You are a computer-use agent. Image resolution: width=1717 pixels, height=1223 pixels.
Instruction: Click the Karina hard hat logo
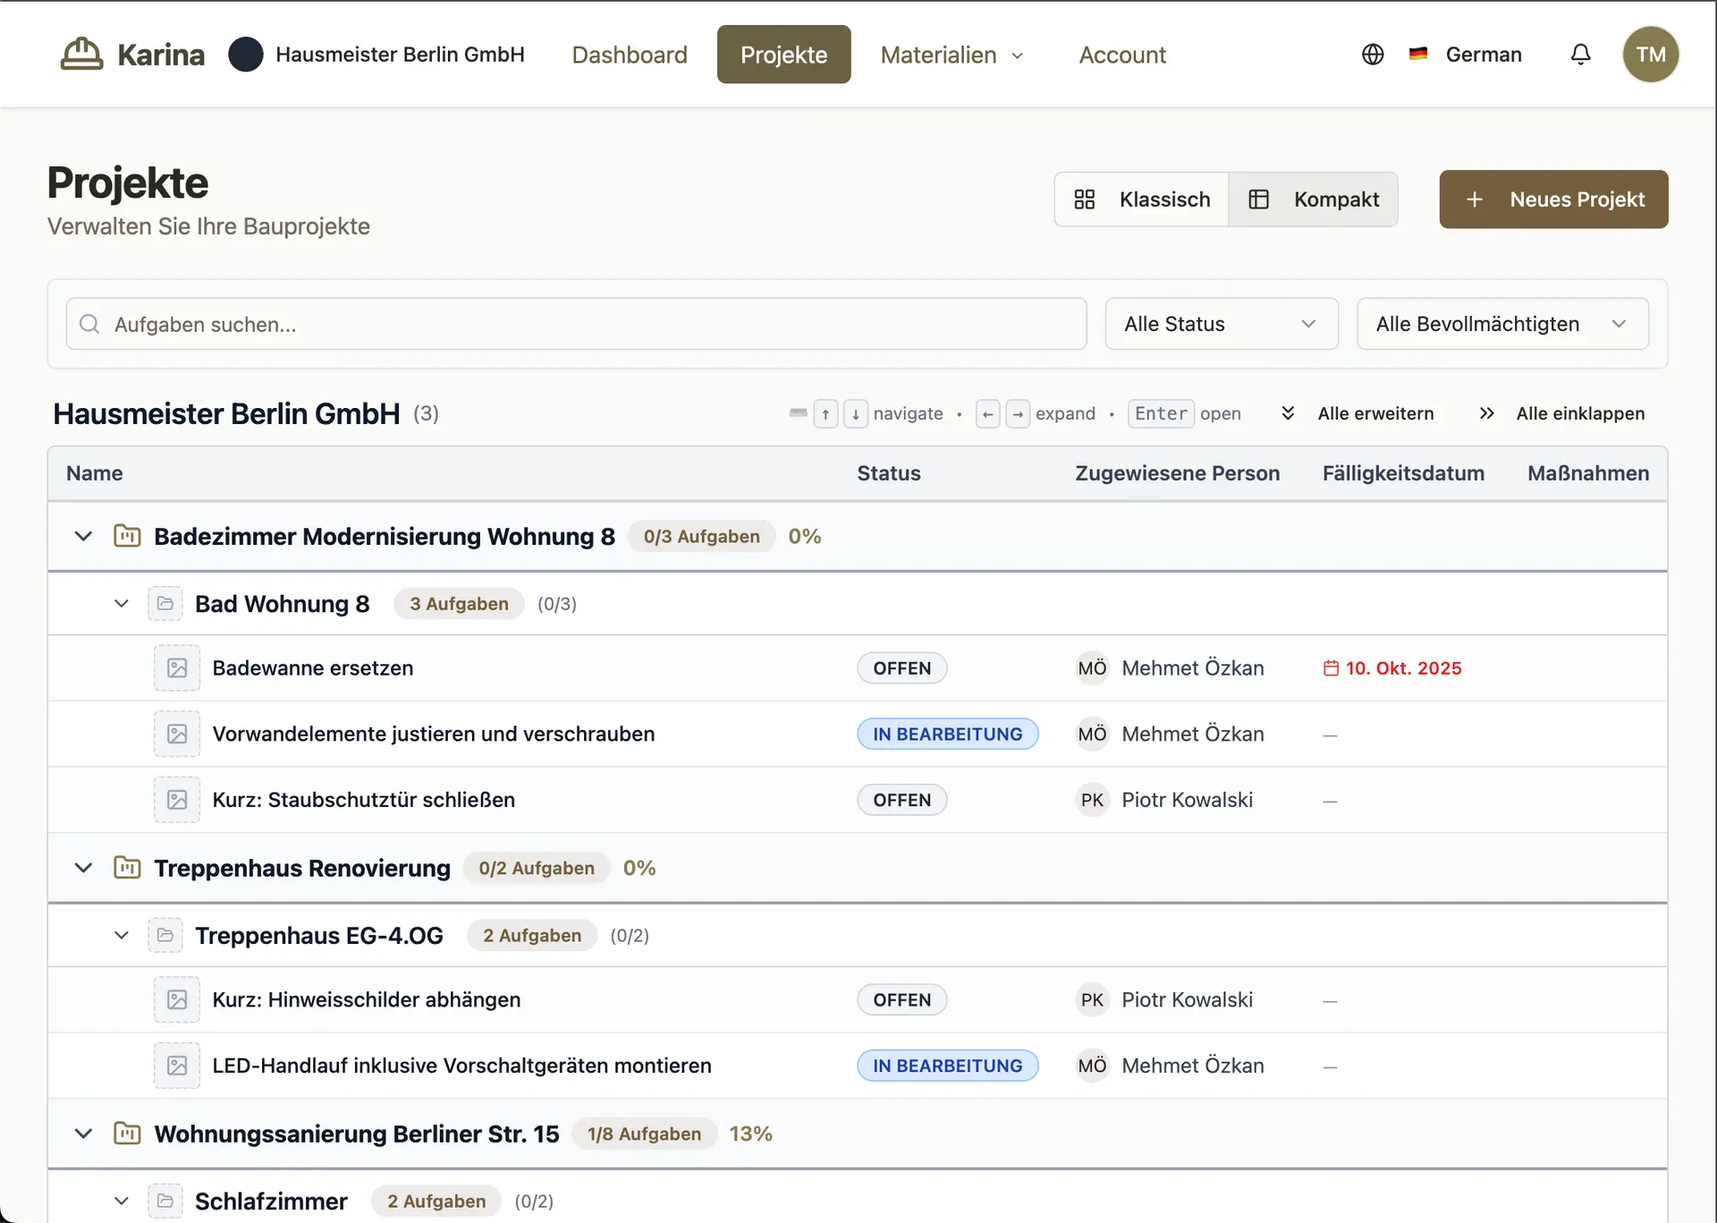point(81,55)
